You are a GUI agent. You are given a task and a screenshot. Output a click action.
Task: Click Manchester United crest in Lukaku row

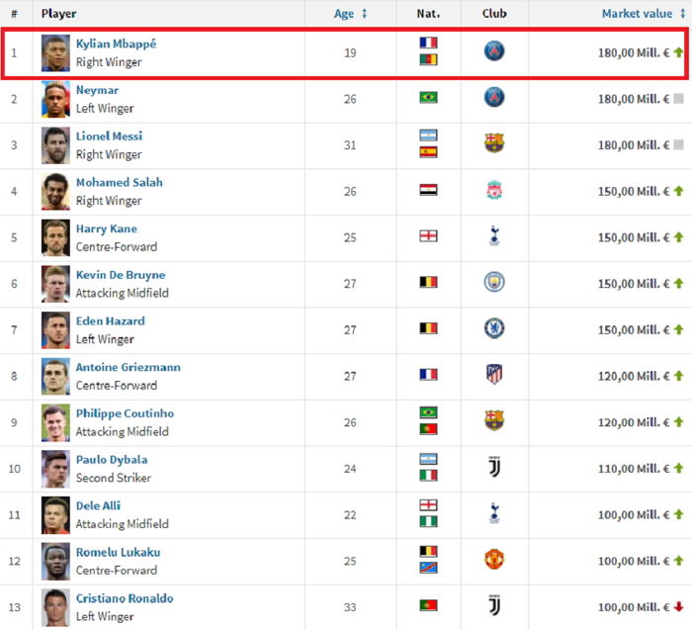click(494, 560)
